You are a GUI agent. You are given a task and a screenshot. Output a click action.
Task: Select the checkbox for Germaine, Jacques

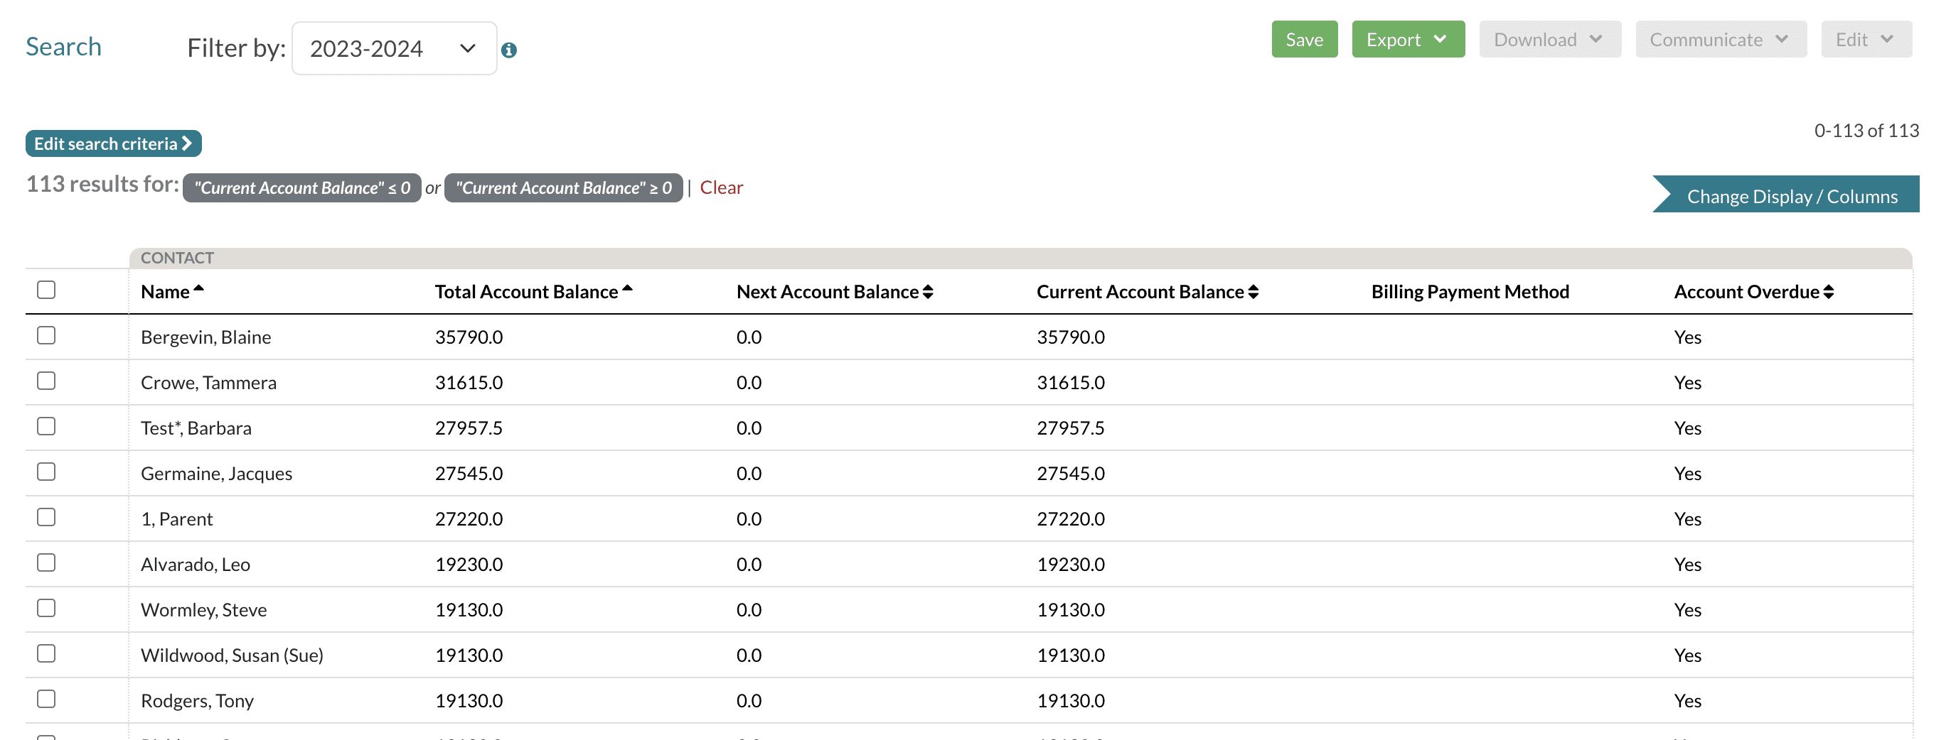point(46,472)
